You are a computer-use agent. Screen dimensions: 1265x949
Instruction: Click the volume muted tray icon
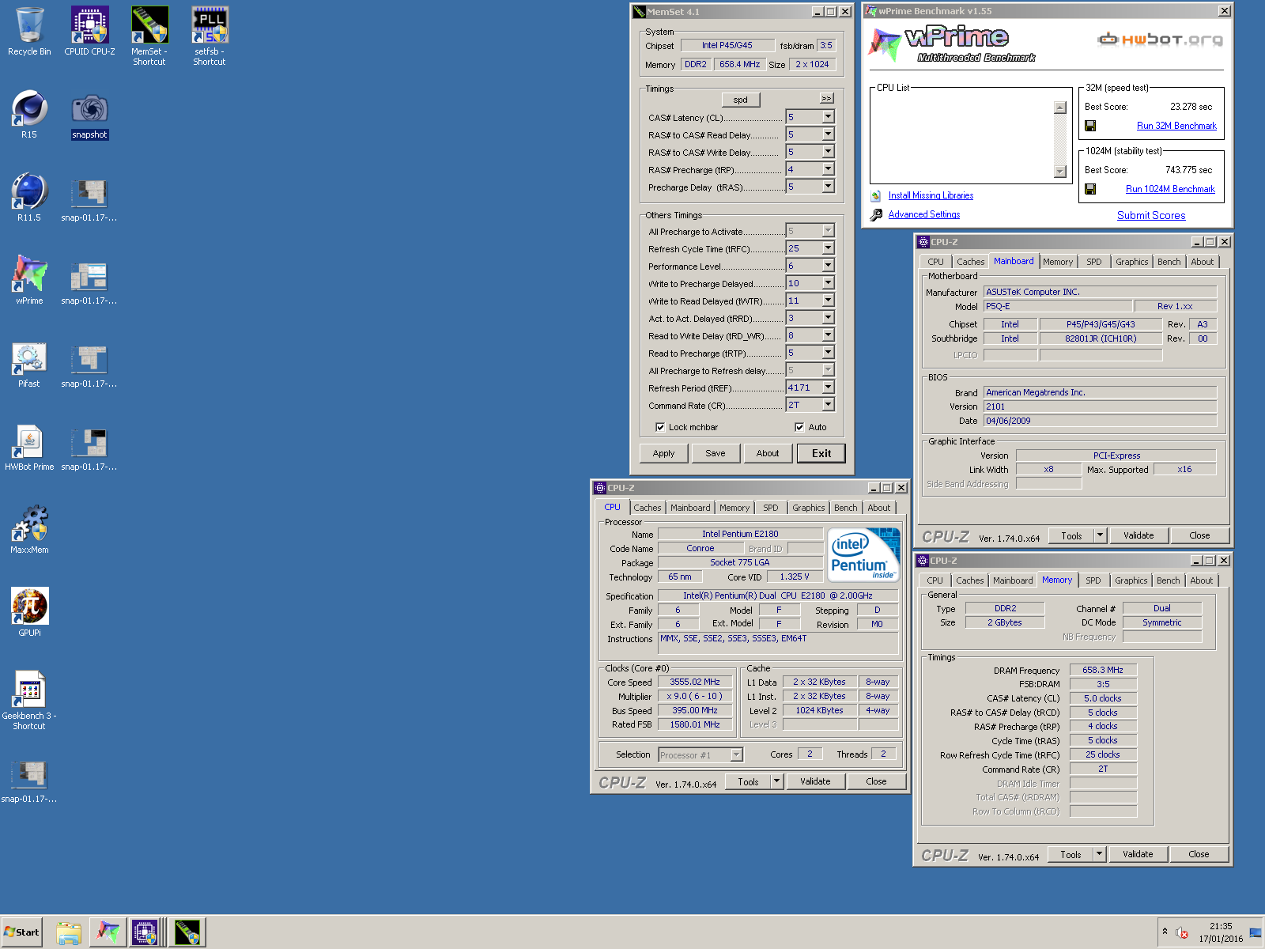tap(1182, 932)
